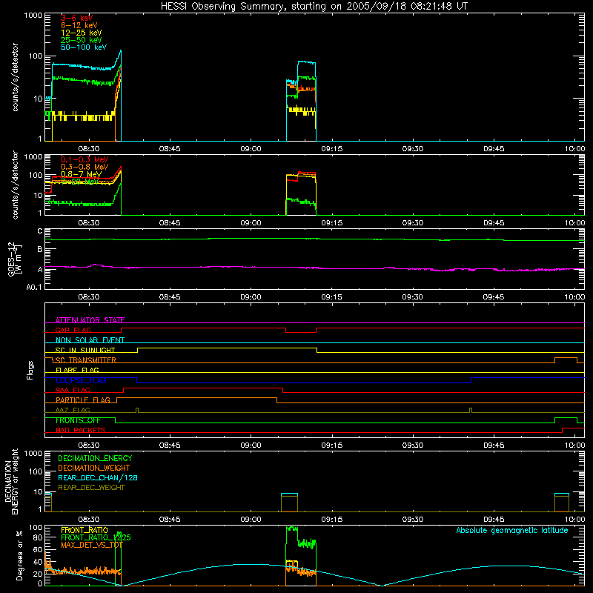Select the ATTENUATOR_STATE flag label
This screenshot has width=593, height=593.
tap(90, 320)
